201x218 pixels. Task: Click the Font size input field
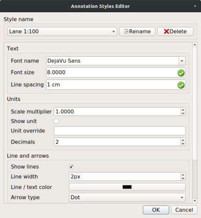tap(116, 72)
